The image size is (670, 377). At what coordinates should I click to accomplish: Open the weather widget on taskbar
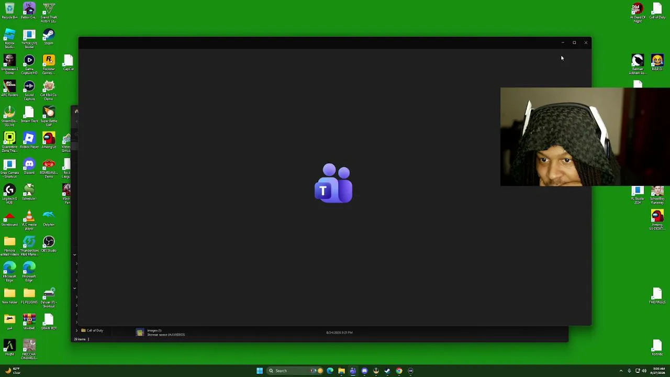12,371
